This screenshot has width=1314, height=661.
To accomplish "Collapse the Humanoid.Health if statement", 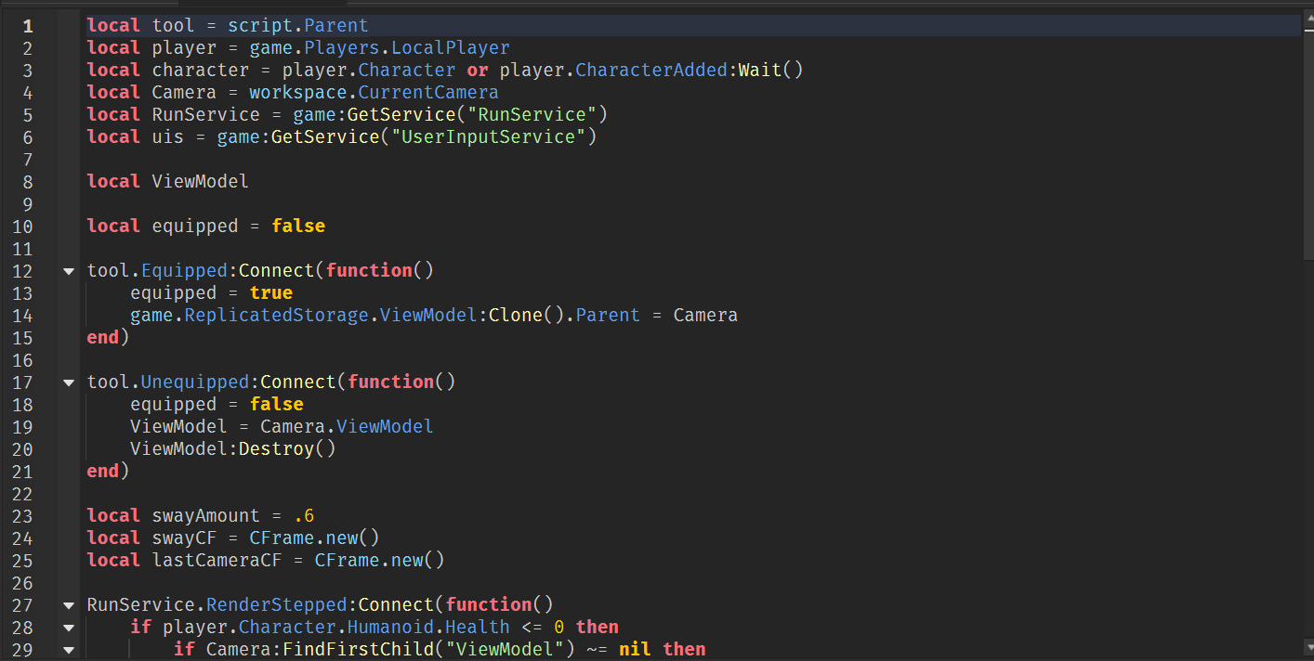I will (x=68, y=627).
